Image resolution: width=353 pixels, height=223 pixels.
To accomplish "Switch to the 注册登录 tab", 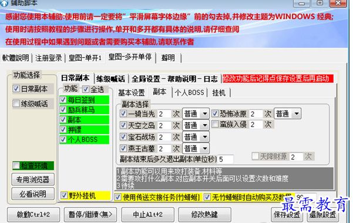I will pos(48,58).
